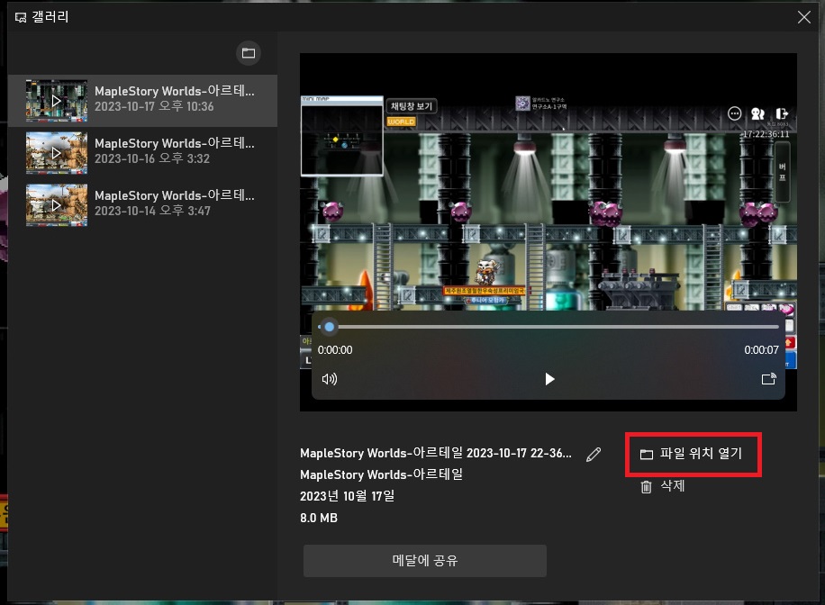Click 파일 위치 열기 to open file location

(x=692, y=454)
